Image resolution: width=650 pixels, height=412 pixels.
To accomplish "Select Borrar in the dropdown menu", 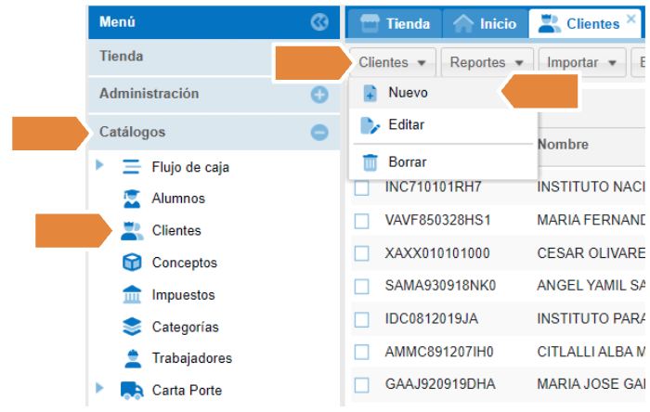I will (x=408, y=162).
